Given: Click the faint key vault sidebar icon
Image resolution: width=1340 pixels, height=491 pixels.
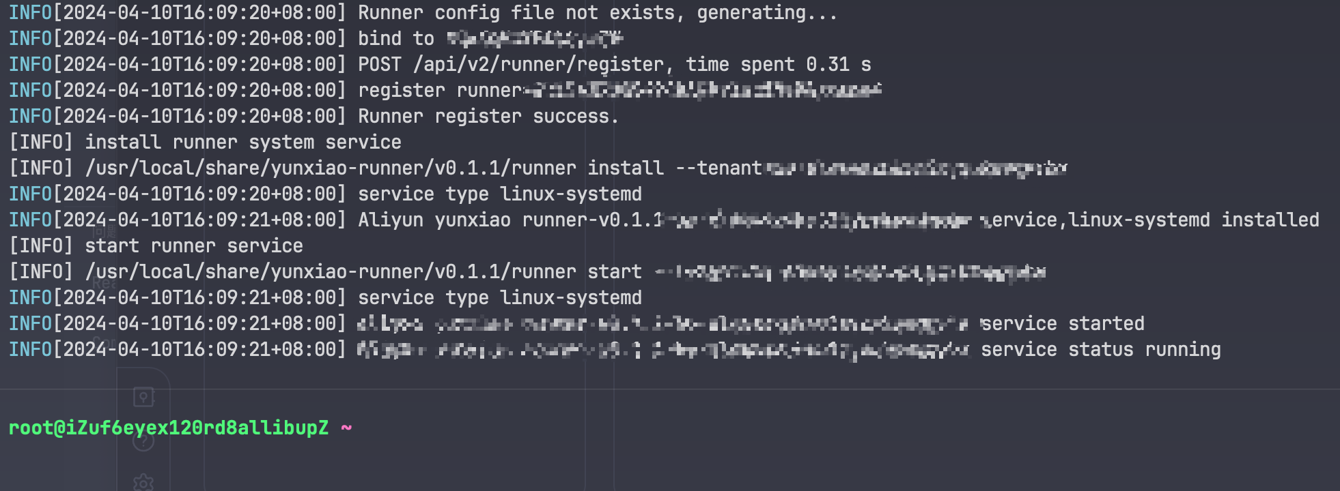Looking at the screenshot, I should (143, 397).
